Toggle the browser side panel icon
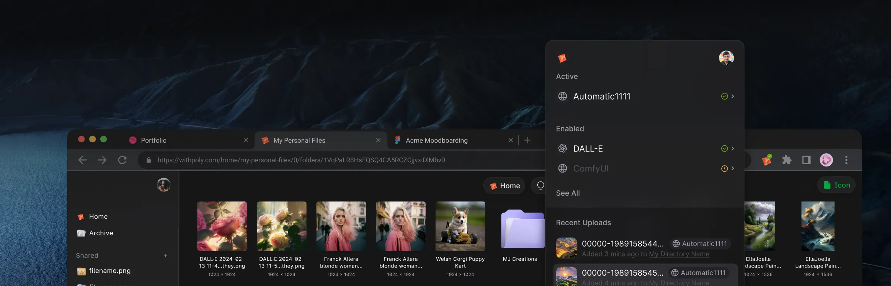The height and width of the screenshot is (286, 891). [x=806, y=160]
